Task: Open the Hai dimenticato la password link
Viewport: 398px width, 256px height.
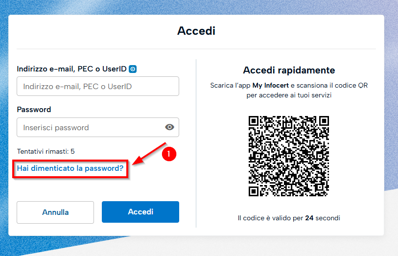Action: coord(70,169)
